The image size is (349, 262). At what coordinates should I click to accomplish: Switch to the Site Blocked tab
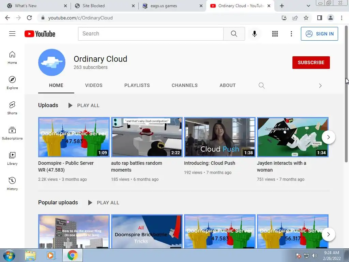point(105,6)
